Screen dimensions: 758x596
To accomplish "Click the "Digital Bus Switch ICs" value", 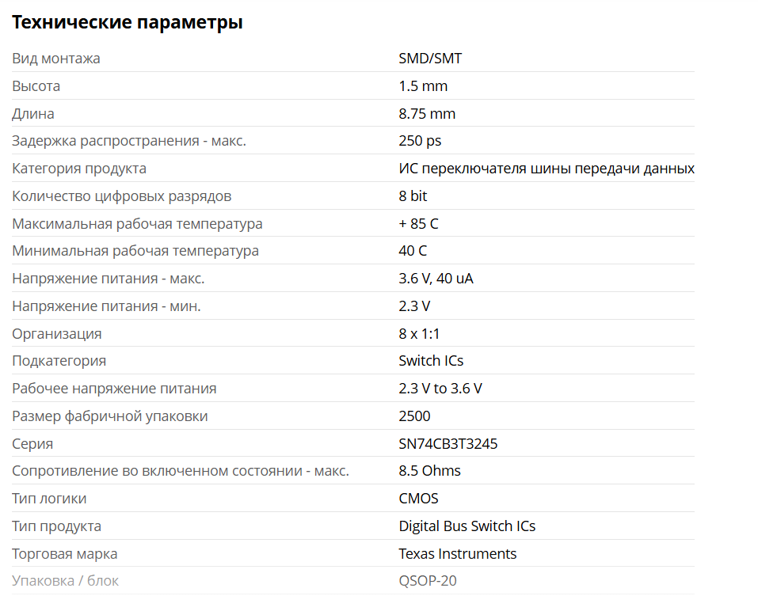I will click(467, 526).
